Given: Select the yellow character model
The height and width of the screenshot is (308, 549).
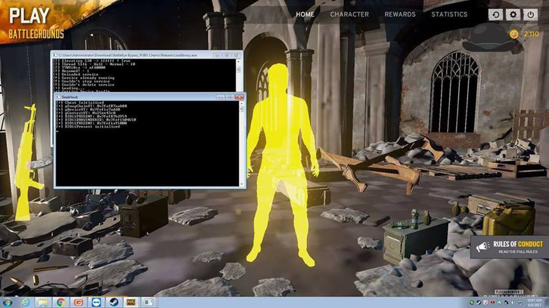Looking at the screenshot, I should point(281,164).
